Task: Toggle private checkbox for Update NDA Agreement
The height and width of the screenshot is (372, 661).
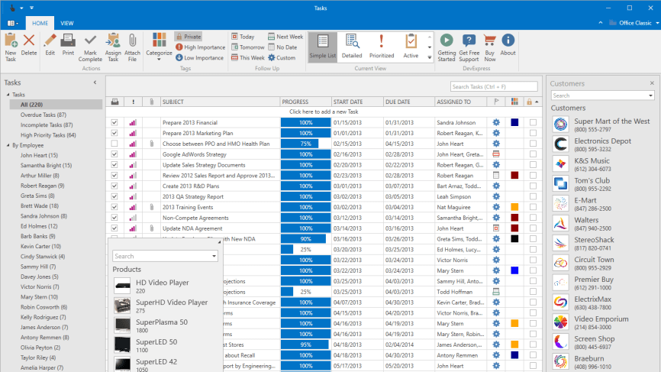Action: (x=533, y=228)
